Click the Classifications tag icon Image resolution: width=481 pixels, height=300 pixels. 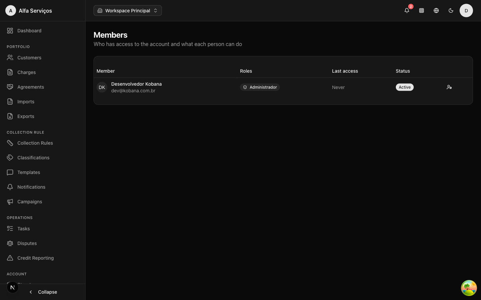pyautogui.click(x=10, y=158)
